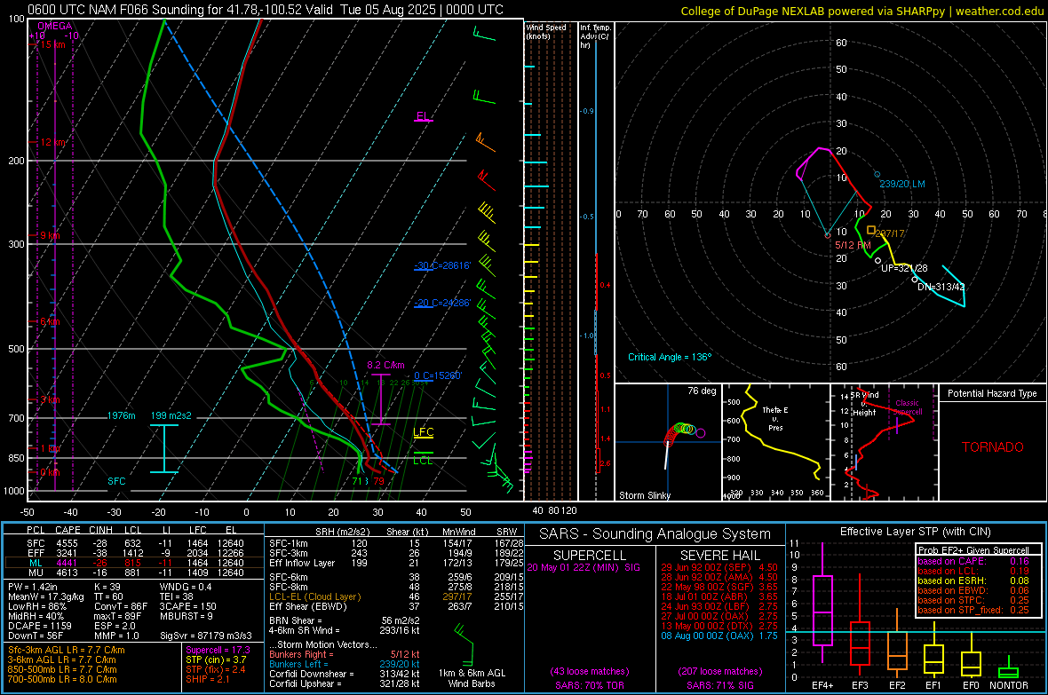Click the STP (cin) = 3.7 value
This screenshot has height=695, width=1048.
point(216,659)
